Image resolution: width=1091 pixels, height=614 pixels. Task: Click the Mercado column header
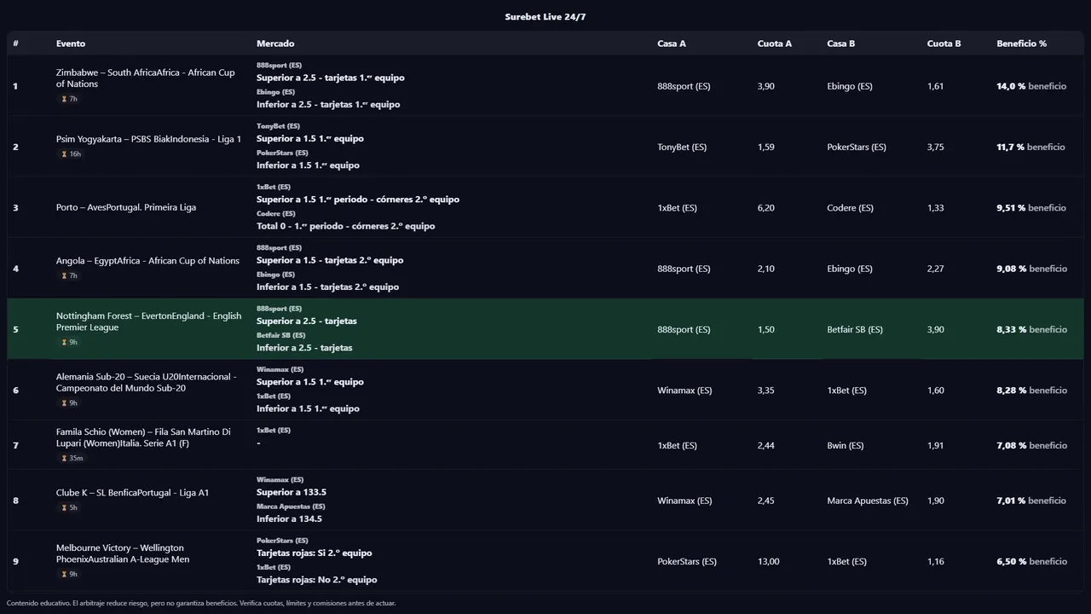(275, 43)
